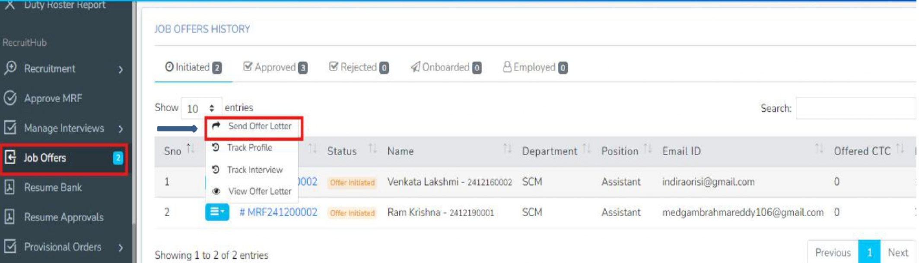
Task: Focus the Search input field
Action: point(856,108)
